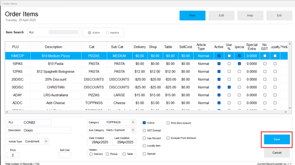Click the Price field with value 2

point(13,155)
